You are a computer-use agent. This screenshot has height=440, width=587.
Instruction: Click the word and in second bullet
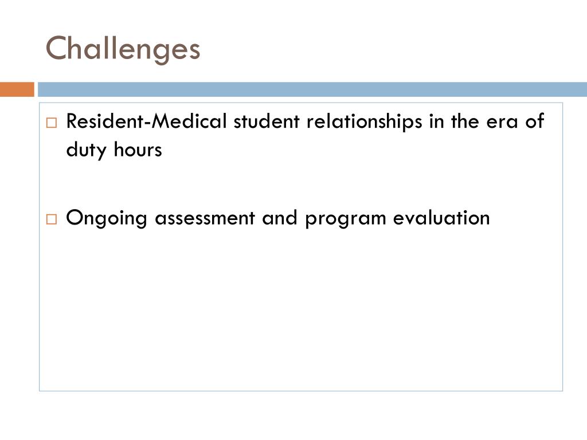click(x=280, y=218)
